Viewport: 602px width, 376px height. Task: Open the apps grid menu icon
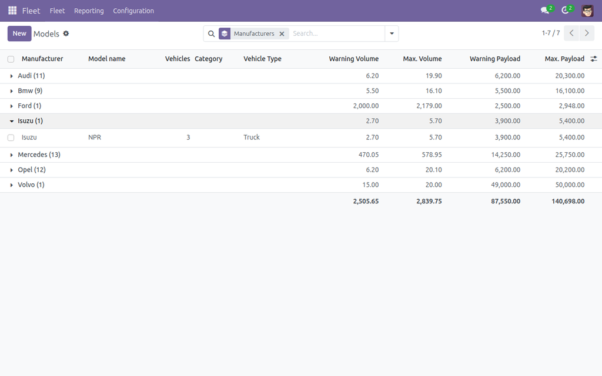12,11
